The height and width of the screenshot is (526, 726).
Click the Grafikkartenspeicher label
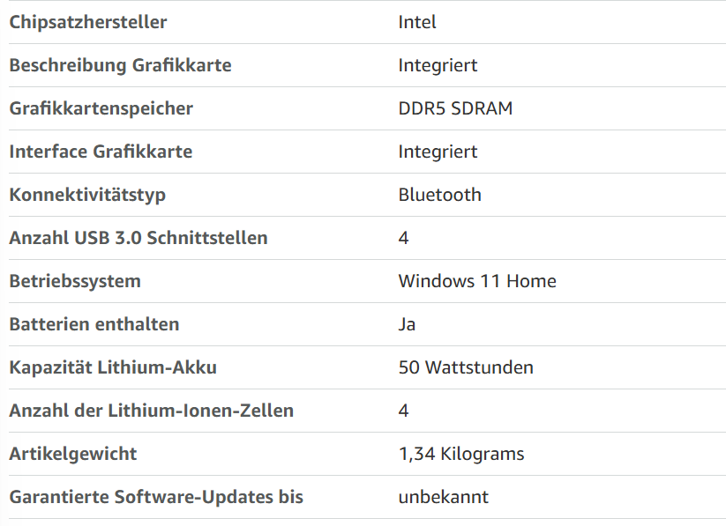click(101, 108)
